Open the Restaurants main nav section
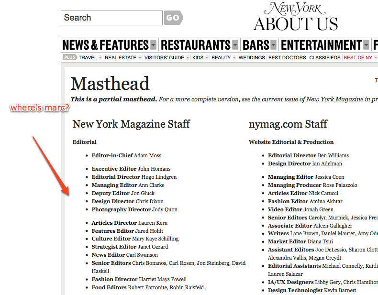Screen dimensions: 378x295 coord(196,45)
